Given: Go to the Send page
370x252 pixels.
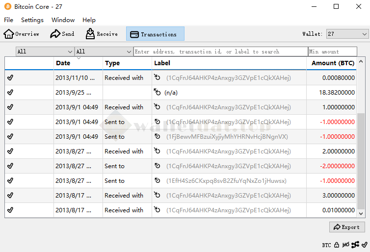Looking at the screenshot, I should point(62,34).
